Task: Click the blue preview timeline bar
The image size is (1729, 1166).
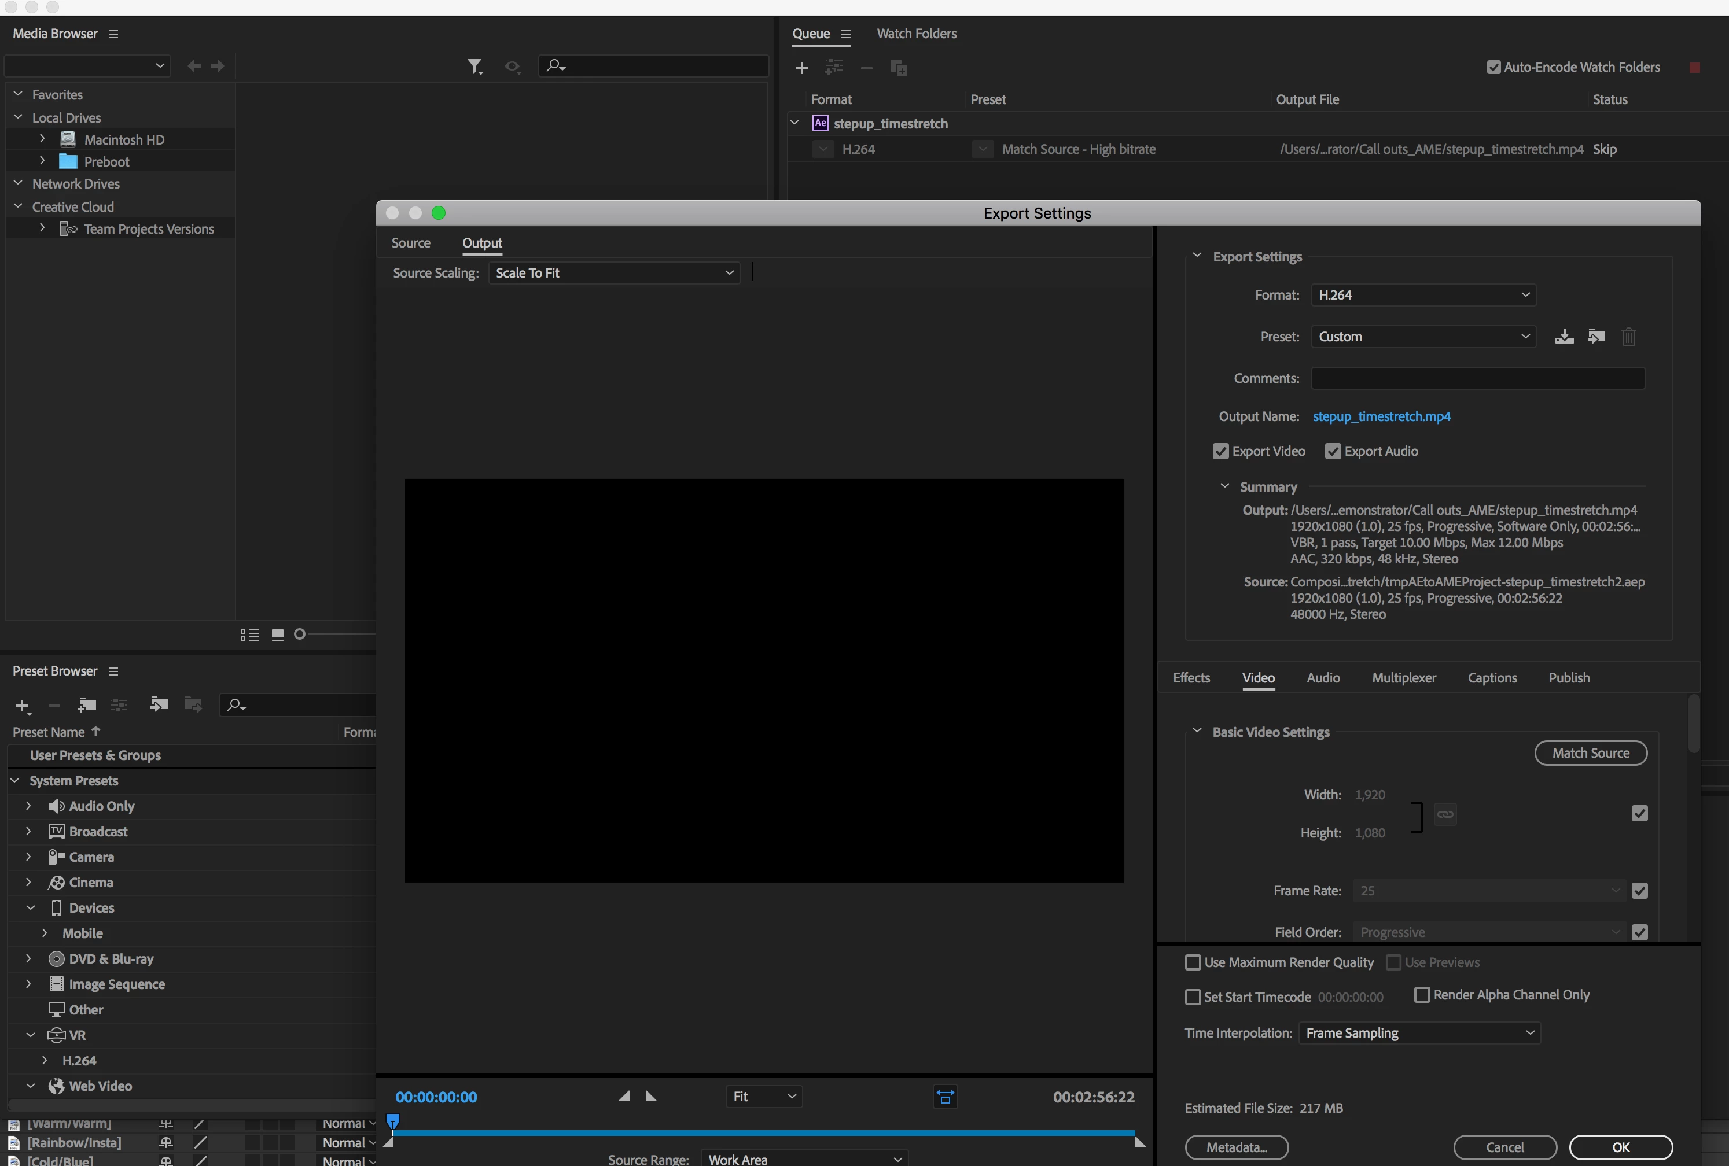Action: (763, 1132)
